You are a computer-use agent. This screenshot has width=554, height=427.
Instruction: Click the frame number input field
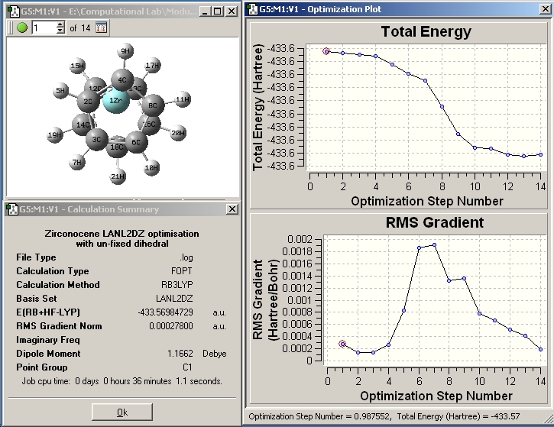(43, 27)
